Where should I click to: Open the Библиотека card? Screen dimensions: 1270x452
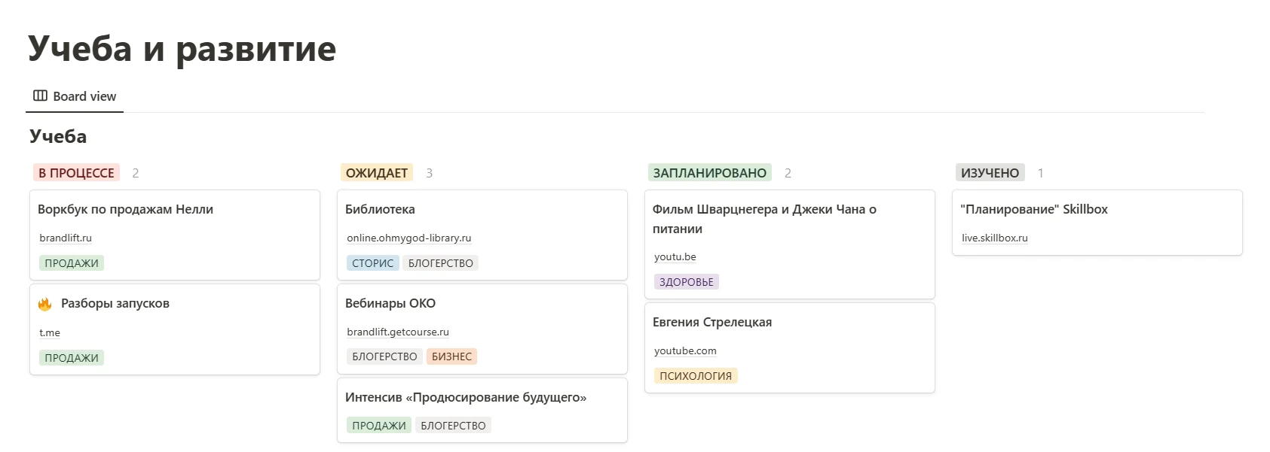coord(380,210)
